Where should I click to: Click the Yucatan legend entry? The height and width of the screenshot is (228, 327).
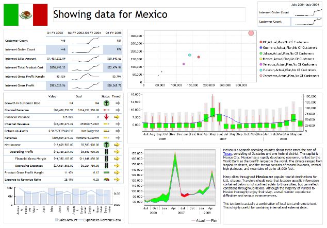click(288, 70)
